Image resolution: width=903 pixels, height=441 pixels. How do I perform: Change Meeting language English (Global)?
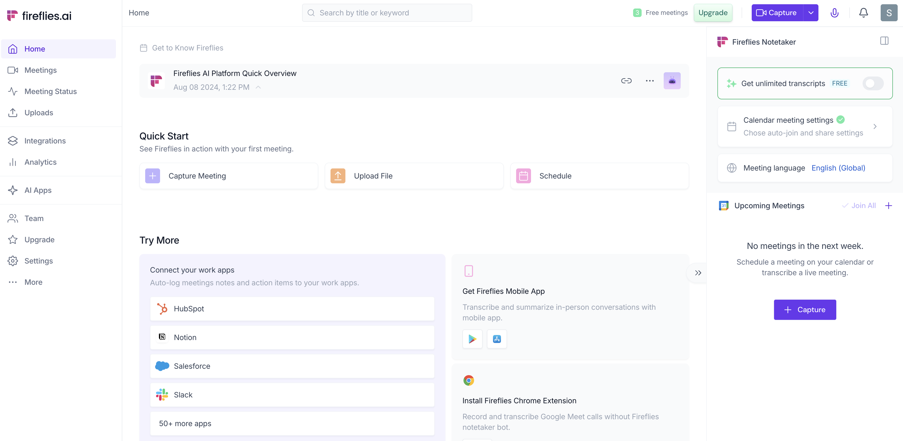[838, 168]
